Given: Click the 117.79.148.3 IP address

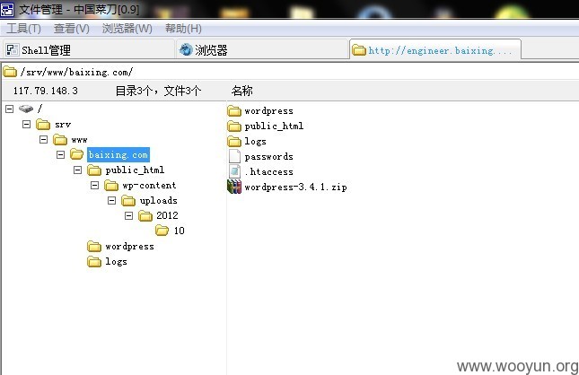Looking at the screenshot, I should coord(46,91).
